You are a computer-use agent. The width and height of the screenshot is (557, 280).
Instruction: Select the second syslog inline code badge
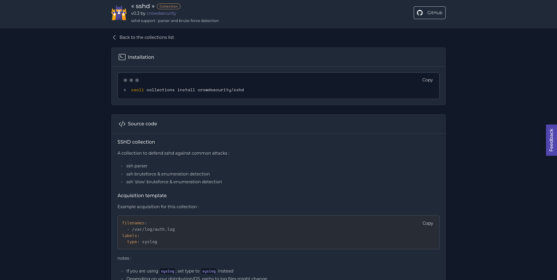(x=209, y=271)
